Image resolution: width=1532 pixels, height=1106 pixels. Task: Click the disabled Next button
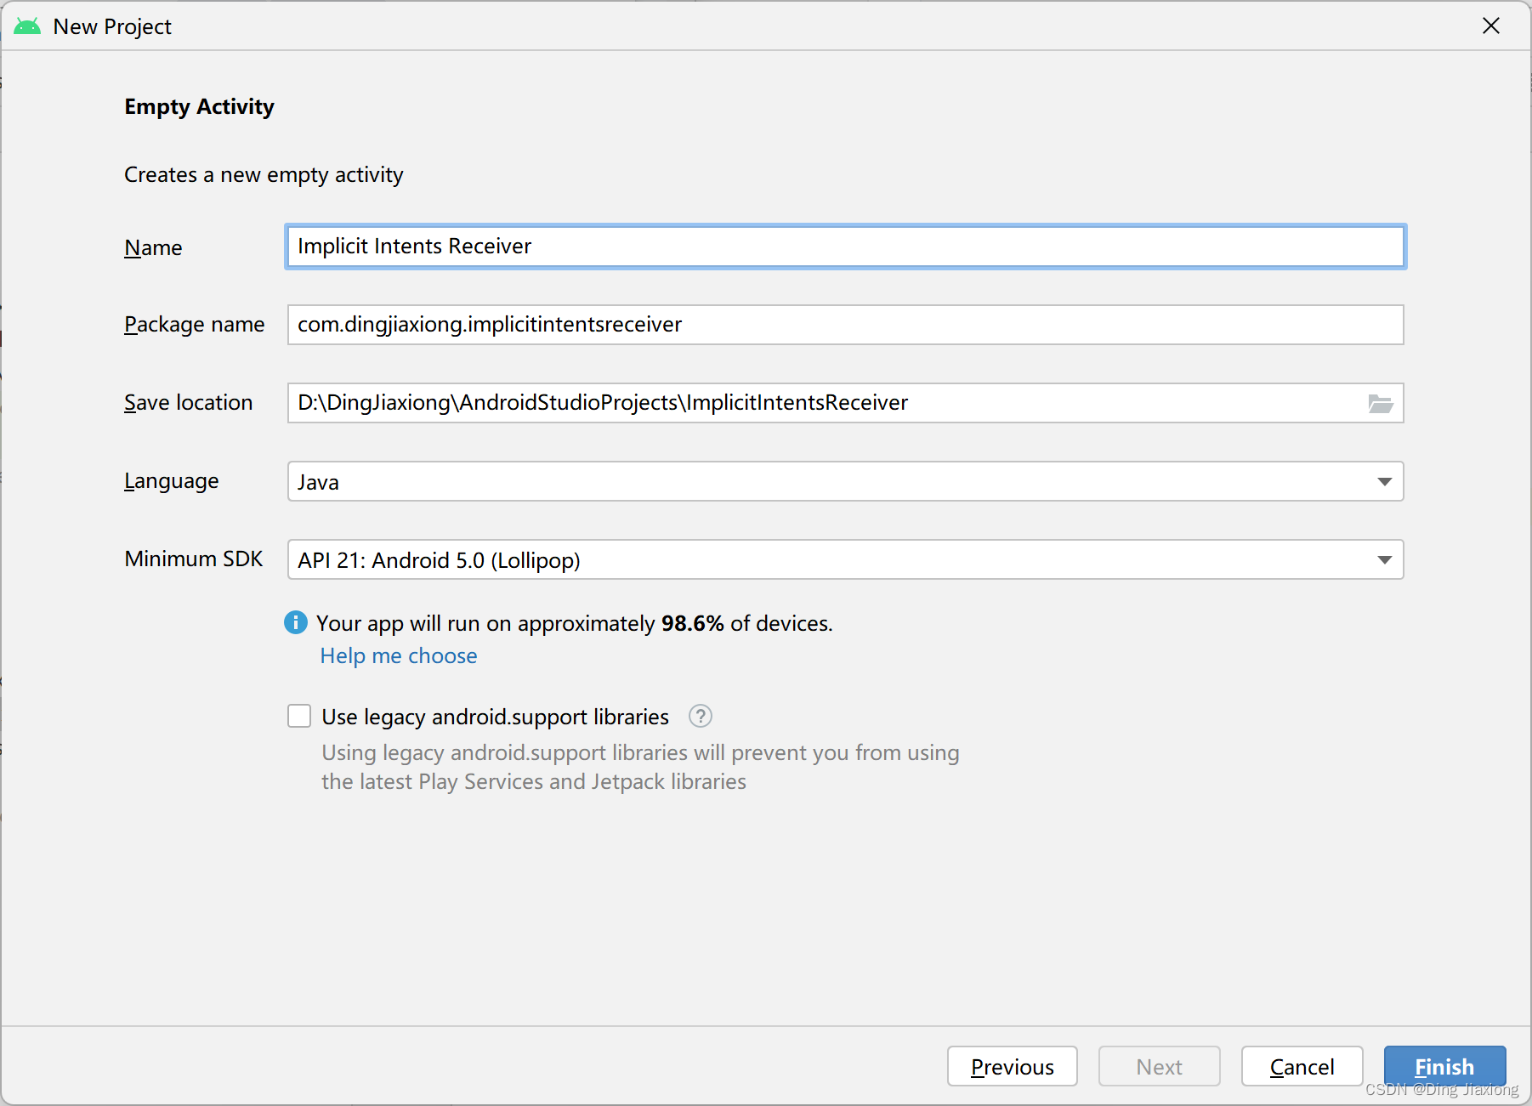click(x=1159, y=1066)
